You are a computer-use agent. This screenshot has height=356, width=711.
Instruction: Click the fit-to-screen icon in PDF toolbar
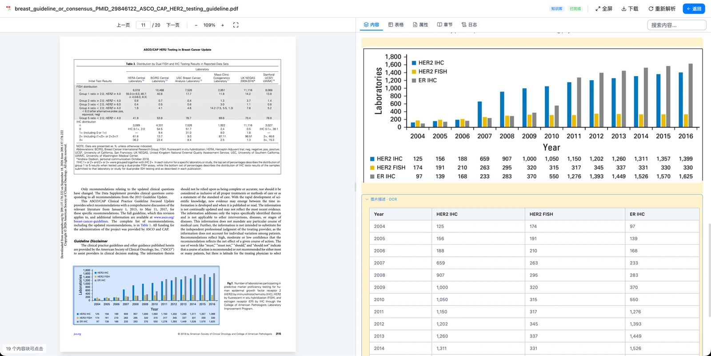(x=236, y=25)
